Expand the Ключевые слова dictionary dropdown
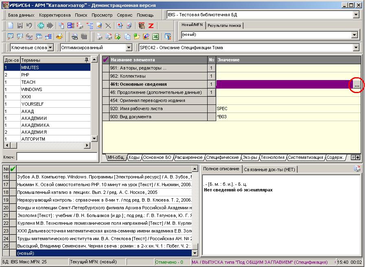Image resolution: width=366 pixels, height=267 pixels. tap(50, 48)
